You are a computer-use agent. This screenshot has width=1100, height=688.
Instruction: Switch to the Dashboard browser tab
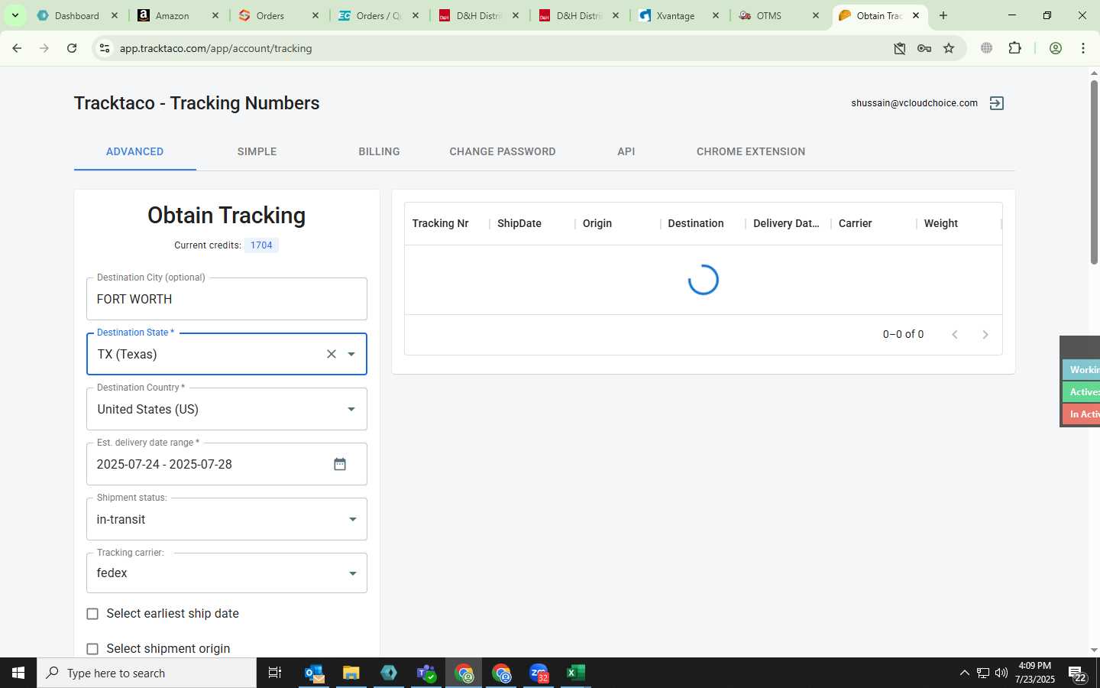pyautogui.click(x=77, y=15)
